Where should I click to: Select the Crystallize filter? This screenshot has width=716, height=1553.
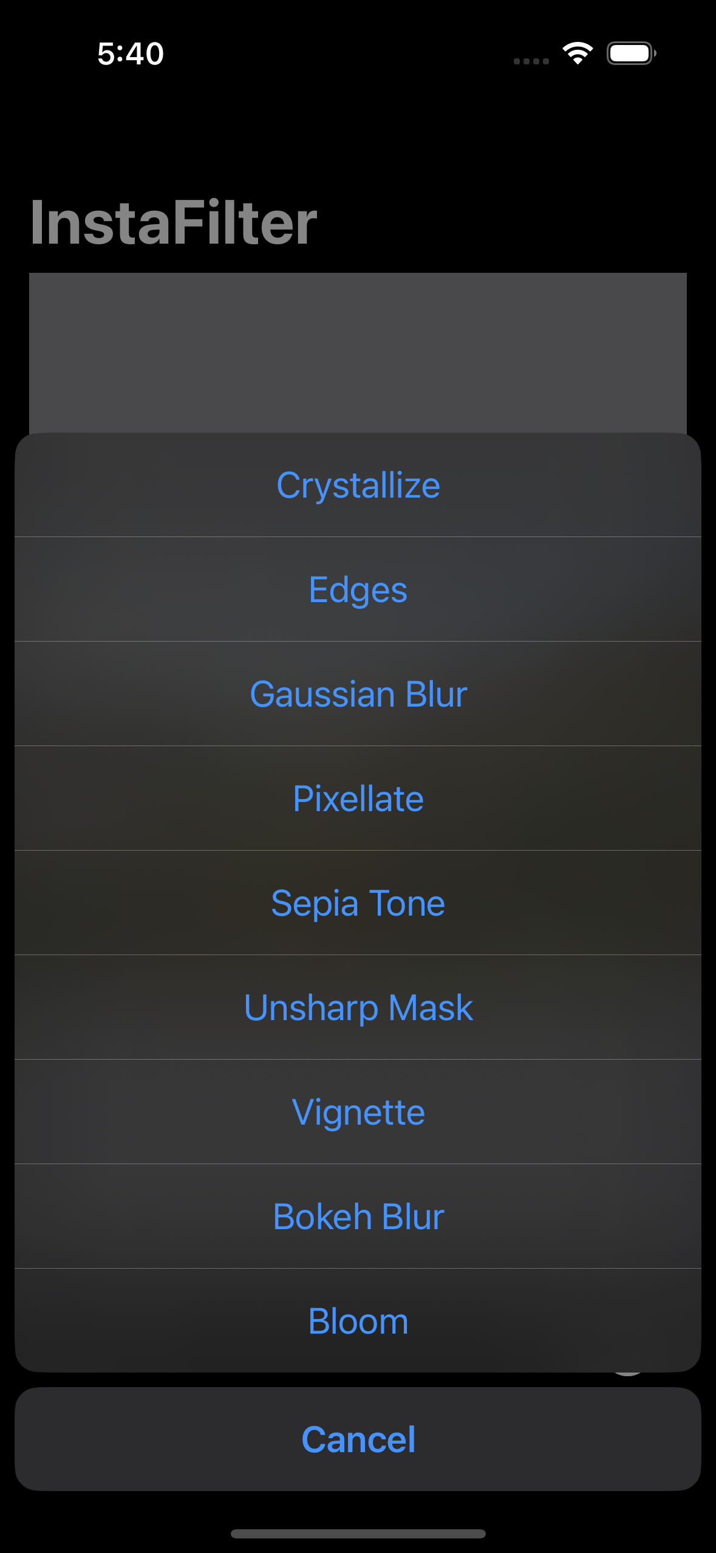click(x=358, y=485)
